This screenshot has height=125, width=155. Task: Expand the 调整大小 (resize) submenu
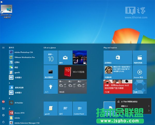(133, 106)
